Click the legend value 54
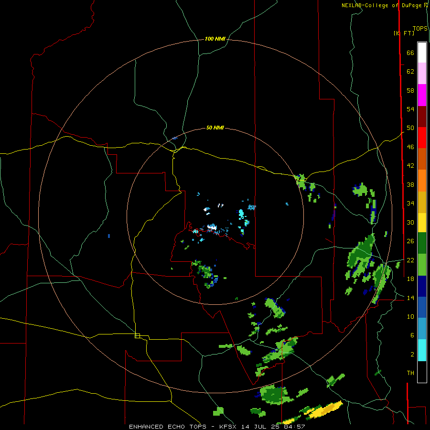 410,109
